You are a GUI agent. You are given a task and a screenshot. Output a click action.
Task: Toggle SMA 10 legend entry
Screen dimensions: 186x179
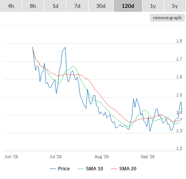(x=95, y=169)
